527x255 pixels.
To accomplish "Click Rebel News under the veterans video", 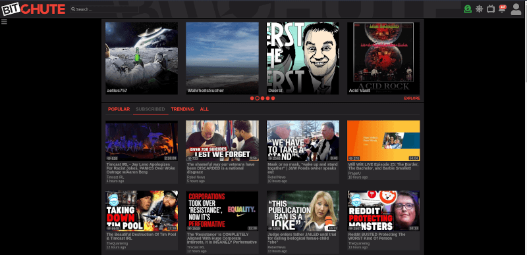I will (196, 177).
